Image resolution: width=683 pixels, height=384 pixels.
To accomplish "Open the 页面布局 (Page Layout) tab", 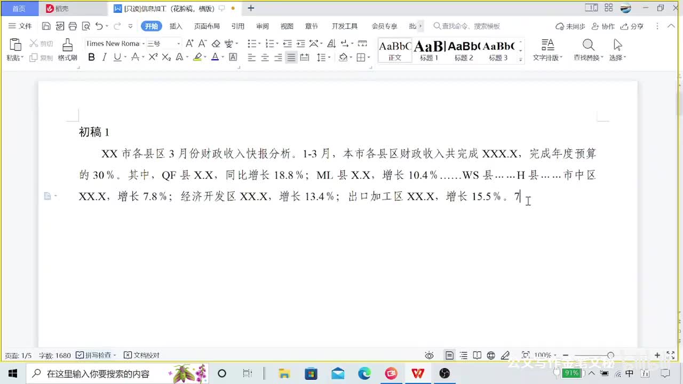I will (207, 26).
